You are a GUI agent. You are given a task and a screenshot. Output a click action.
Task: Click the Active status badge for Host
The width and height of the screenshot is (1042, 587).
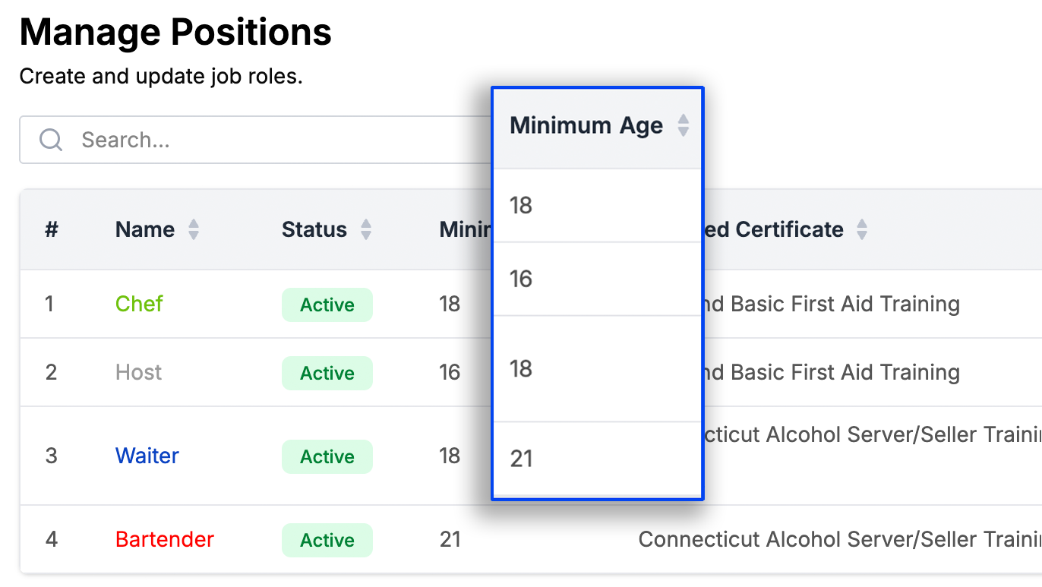[x=327, y=373]
